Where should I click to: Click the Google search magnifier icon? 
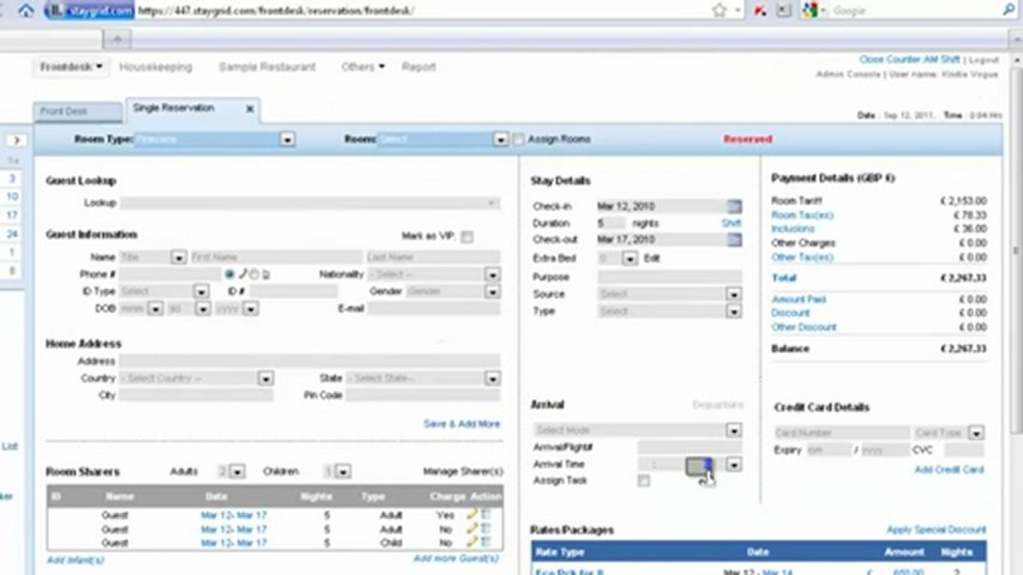click(x=1009, y=10)
